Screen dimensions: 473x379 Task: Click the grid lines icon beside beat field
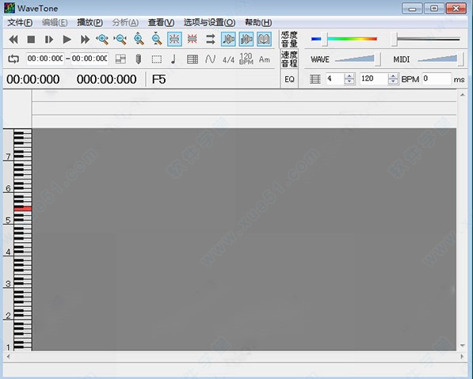point(315,79)
